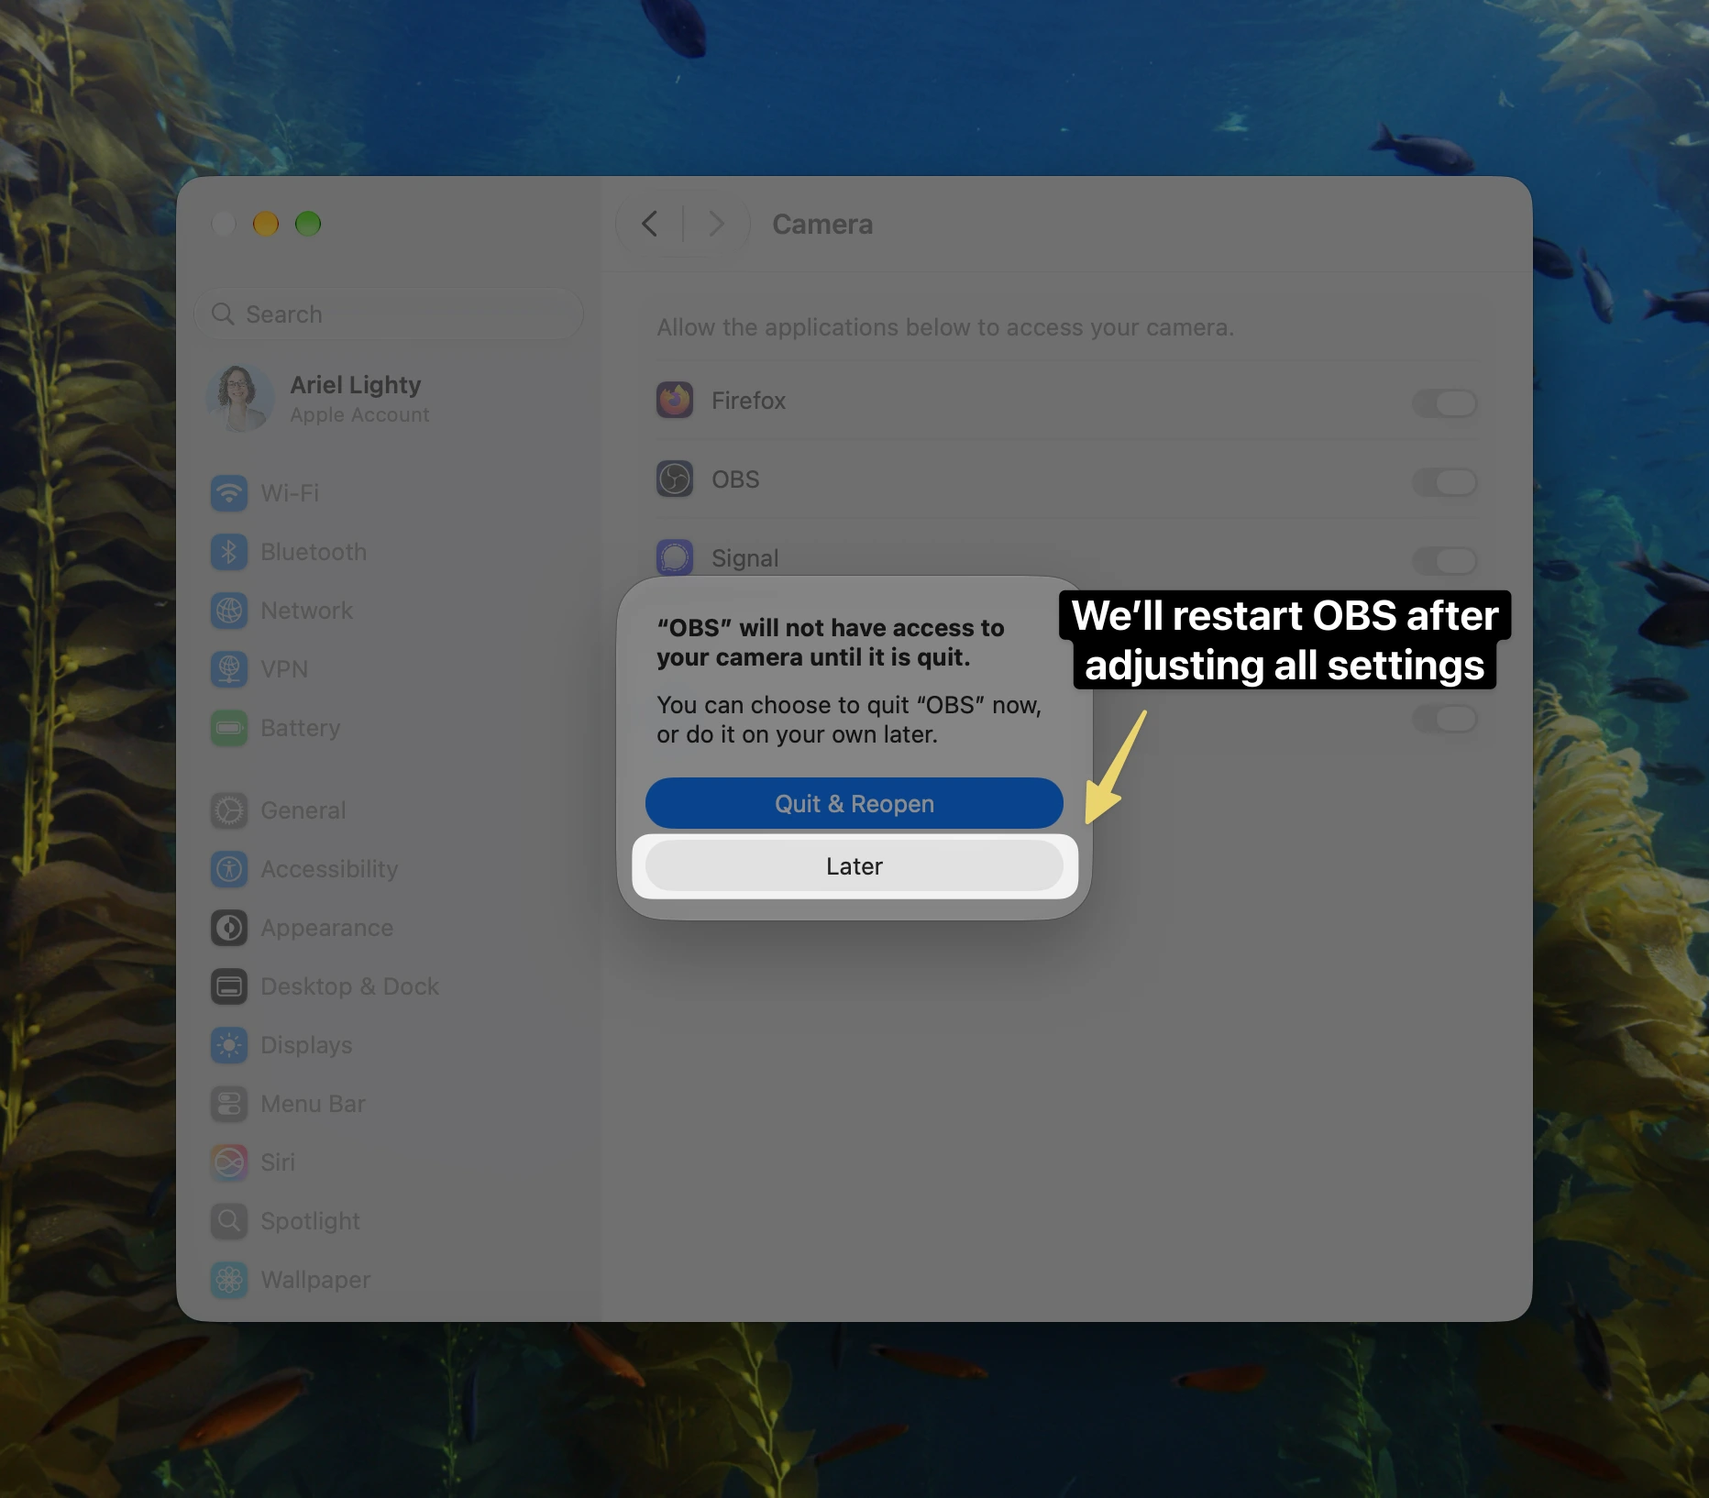This screenshot has width=1709, height=1498.
Task: Open the Appearance icon
Action: (229, 928)
